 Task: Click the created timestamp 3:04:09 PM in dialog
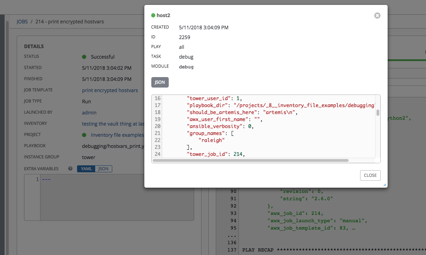coord(204,28)
